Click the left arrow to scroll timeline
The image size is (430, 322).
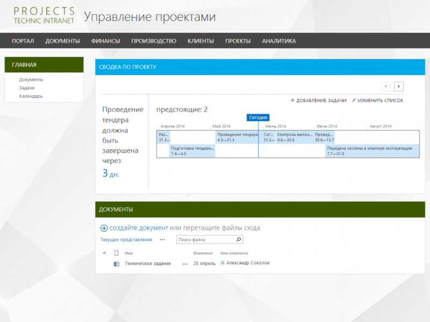coord(385,86)
